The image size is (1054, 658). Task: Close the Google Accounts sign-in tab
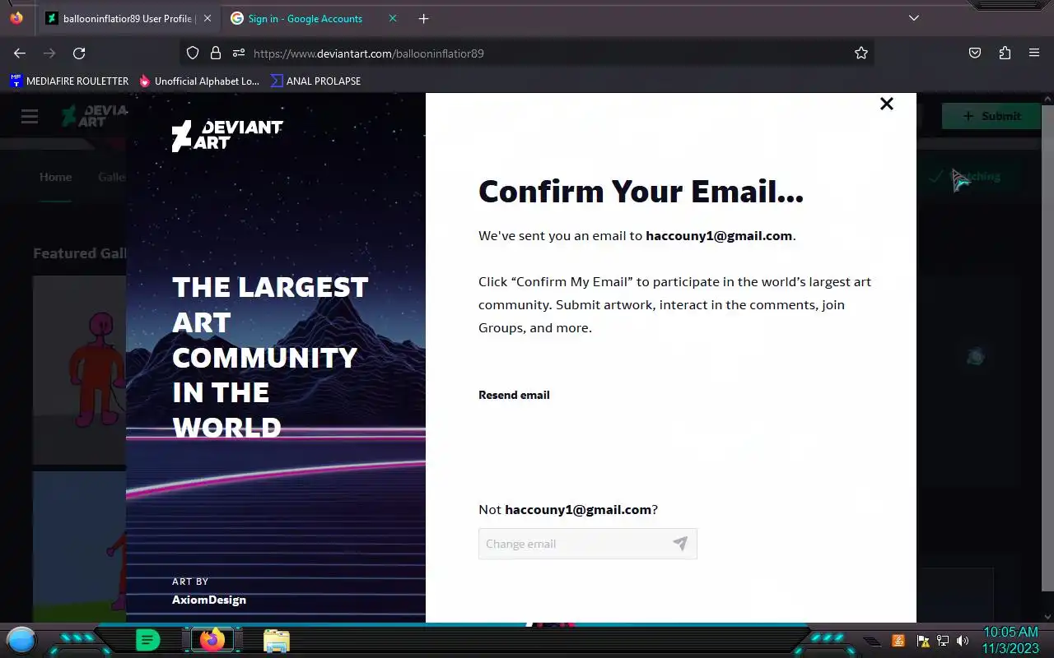392,18
